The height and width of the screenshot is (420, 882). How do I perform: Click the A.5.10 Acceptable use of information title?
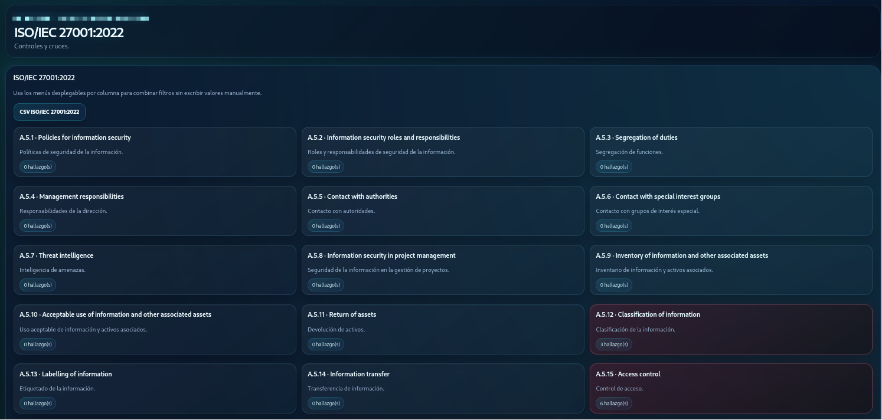coord(115,314)
